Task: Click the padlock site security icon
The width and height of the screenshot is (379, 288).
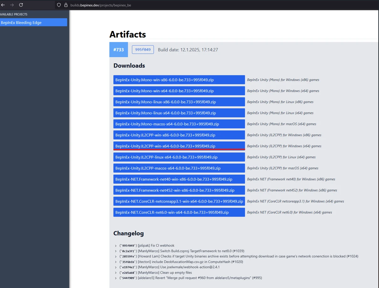Action: coord(66,5)
